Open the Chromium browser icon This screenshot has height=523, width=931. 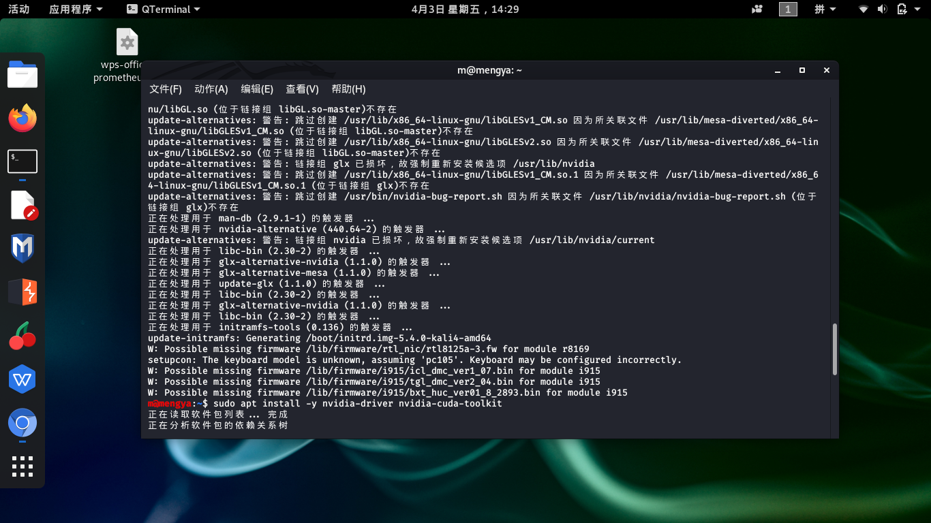click(22, 423)
